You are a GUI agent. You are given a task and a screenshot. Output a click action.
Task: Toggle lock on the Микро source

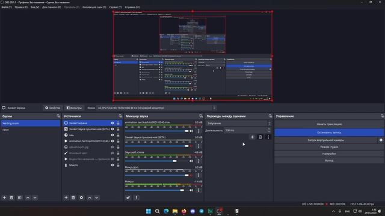pyautogui.click(x=118, y=165)
